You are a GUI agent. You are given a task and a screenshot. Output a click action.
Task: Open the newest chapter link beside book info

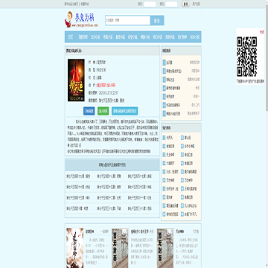click(112, 100)
